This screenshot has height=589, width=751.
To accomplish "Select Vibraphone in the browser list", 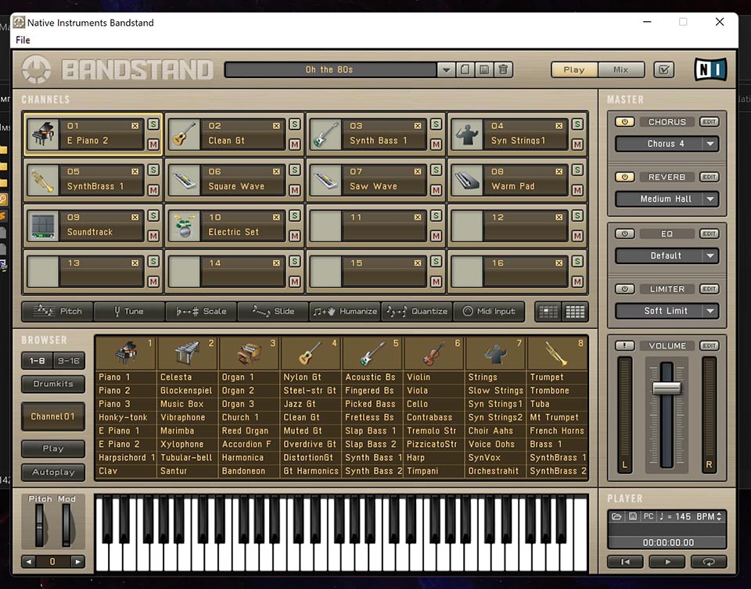I will pyautogui.click(x=182, y=417).
